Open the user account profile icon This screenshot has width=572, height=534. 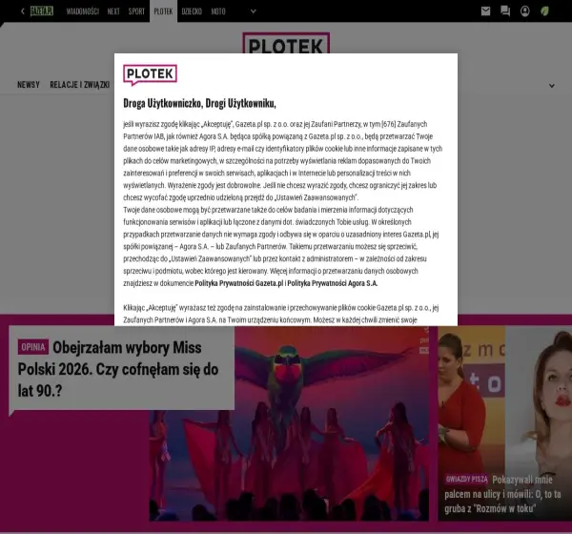click(525, 11)
